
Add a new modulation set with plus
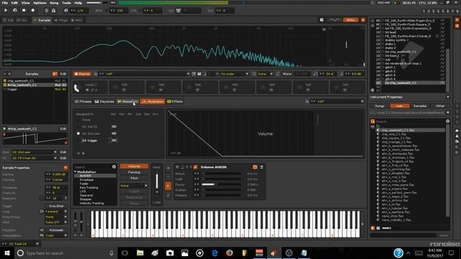(x=84, y=153)
